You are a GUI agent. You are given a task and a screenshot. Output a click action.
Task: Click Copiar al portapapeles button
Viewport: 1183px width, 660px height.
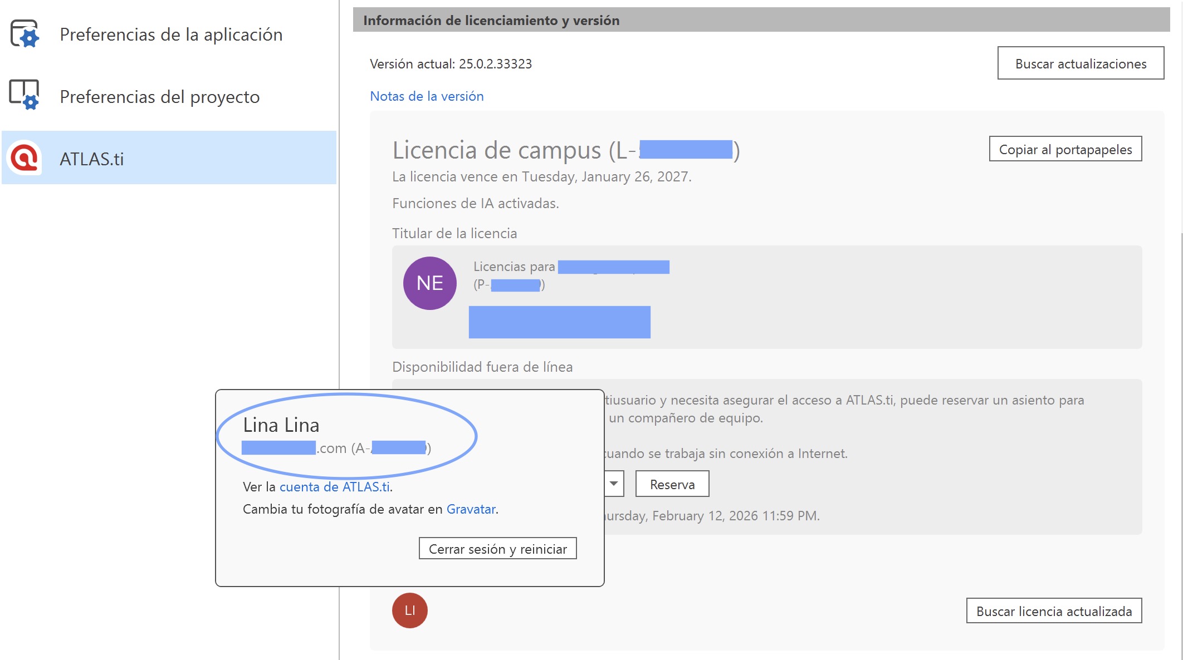point(1065,149)
